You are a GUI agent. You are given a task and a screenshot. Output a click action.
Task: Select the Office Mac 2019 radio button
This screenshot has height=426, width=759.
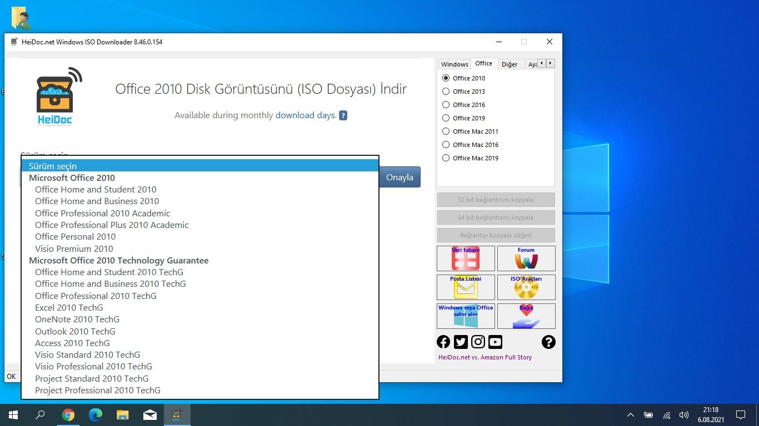point(446,158)
